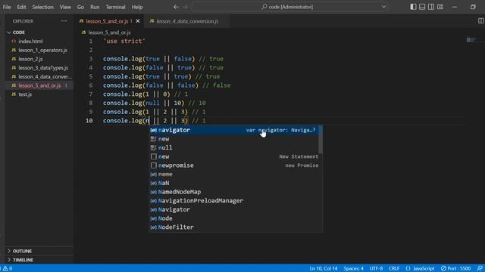Open command center dropdown chevron
This screenshot has height=272, width=485.
(384, 7)
